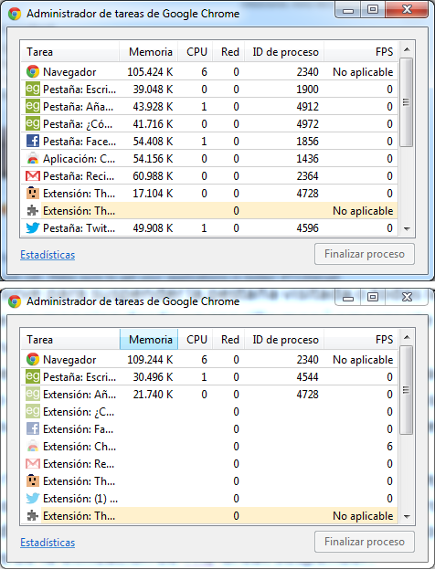This screenshot has height=570, width=435.
Task: Click the Chrome icon beside Navegador in top window
Action: tap(33, 71)
